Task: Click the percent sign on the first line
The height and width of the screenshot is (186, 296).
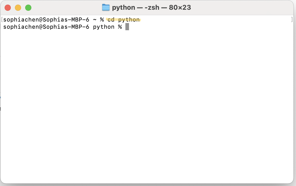Action: [102, 20]
